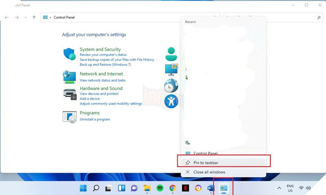Go forward with the forward arrow
The width and height of the screenshot is (326, 195).
(17, 18)
